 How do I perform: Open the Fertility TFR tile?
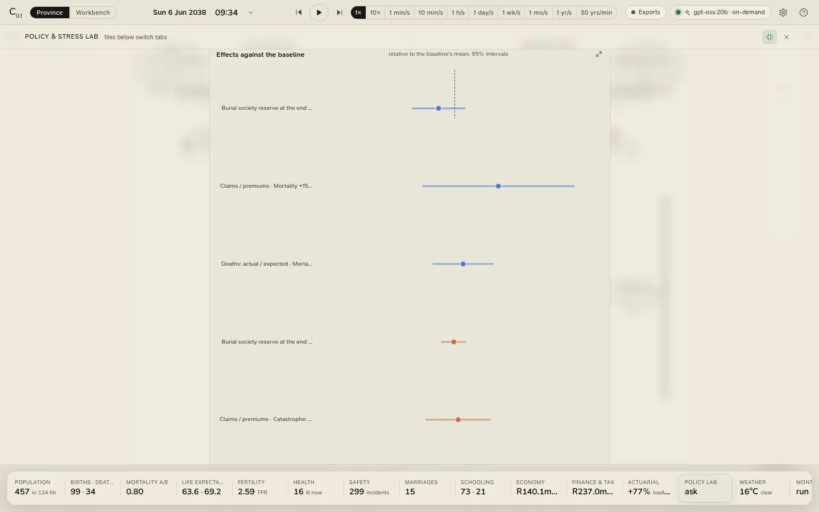point(259,488)
